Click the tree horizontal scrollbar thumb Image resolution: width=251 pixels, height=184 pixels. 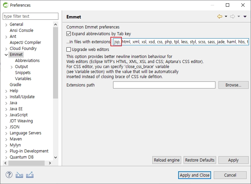click(x=27, y=163)
